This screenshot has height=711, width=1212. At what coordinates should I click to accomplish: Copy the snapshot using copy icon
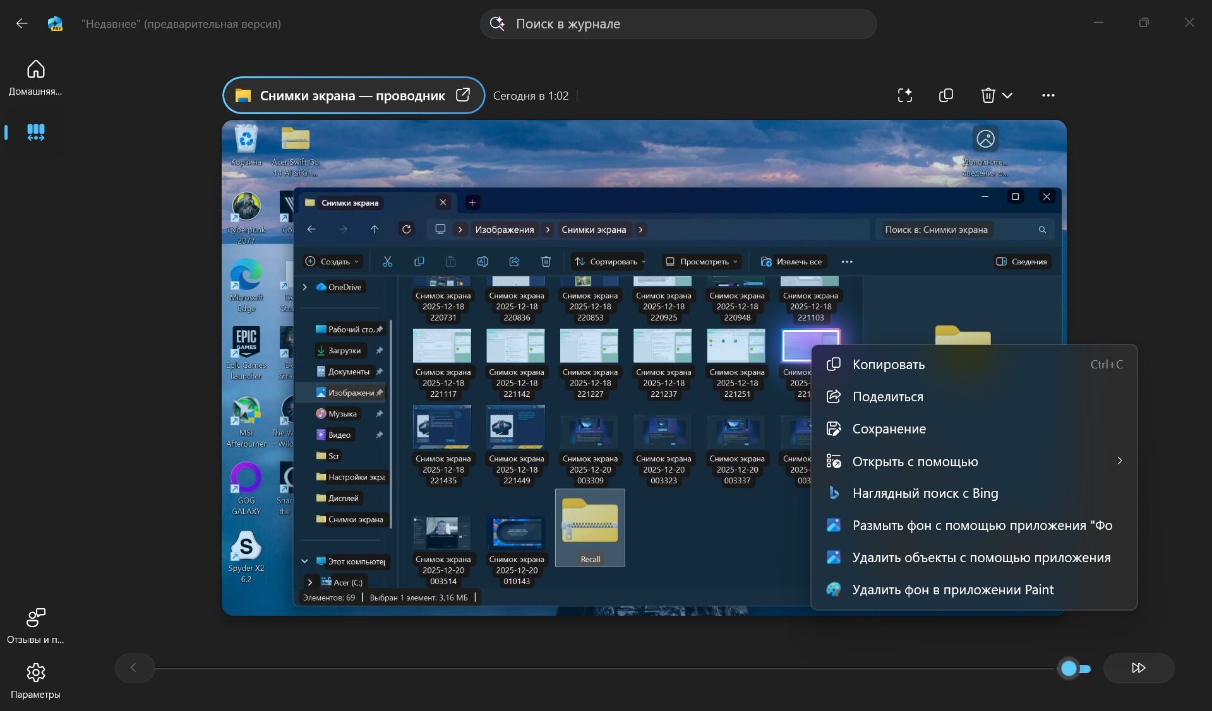click(945, 95)
